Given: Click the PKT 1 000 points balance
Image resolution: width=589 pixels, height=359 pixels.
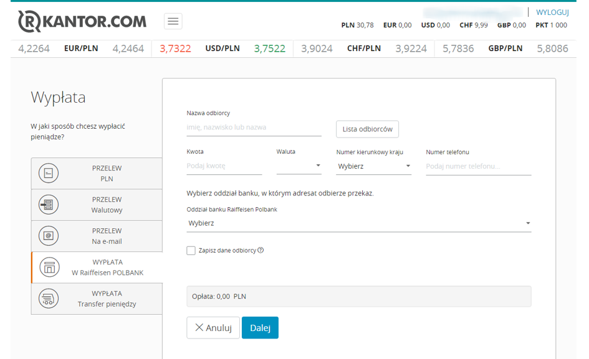Looking at the screenshot, I should [551, 25].
